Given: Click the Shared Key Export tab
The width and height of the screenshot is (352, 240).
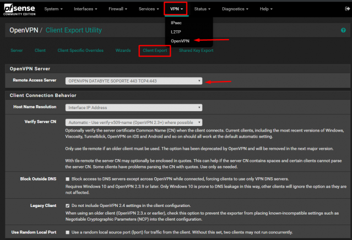Looking at the screenshot, I should pos(196,51).
